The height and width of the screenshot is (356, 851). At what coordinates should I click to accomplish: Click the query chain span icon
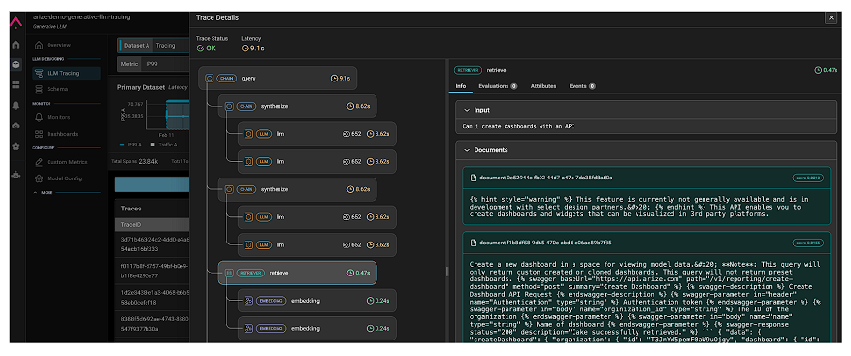tap(209, 79)
